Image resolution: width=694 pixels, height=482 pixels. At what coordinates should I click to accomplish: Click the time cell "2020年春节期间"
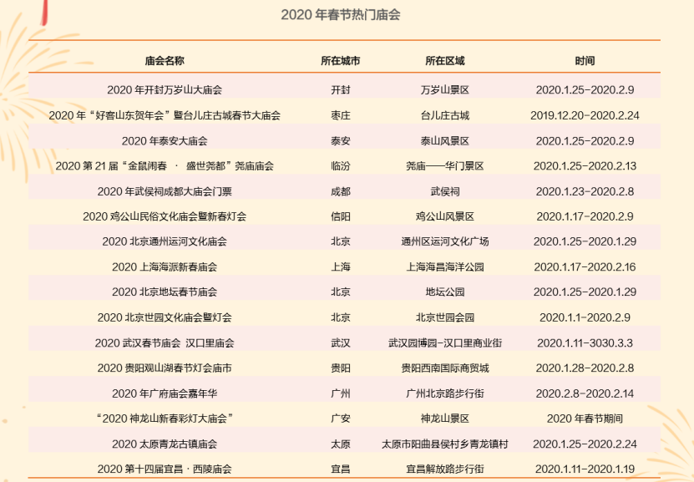point(585,419)
